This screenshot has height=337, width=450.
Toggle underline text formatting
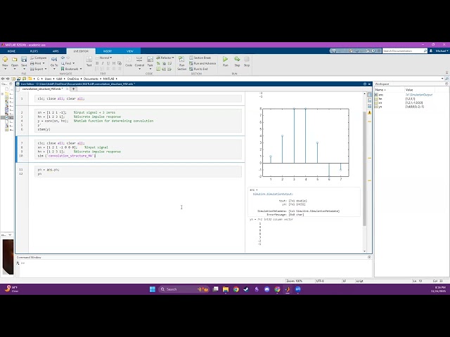click(x=108, y=63)
